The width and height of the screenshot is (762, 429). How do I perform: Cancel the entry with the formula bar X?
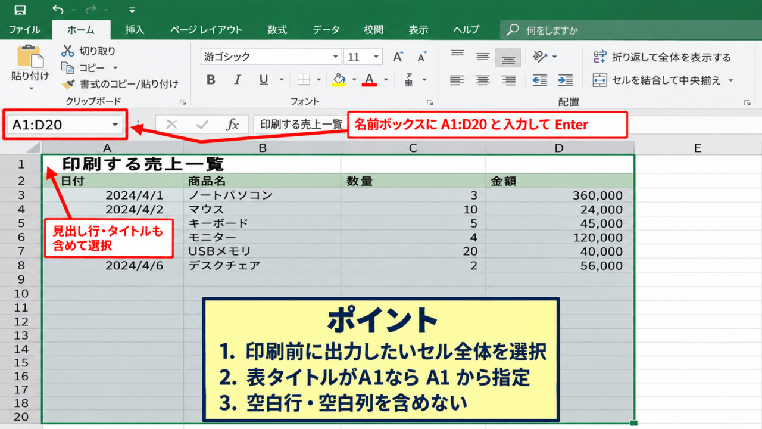click(172, 125)
